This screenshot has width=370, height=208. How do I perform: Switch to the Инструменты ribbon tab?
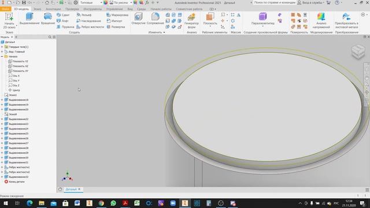click(x=92, y=9)
